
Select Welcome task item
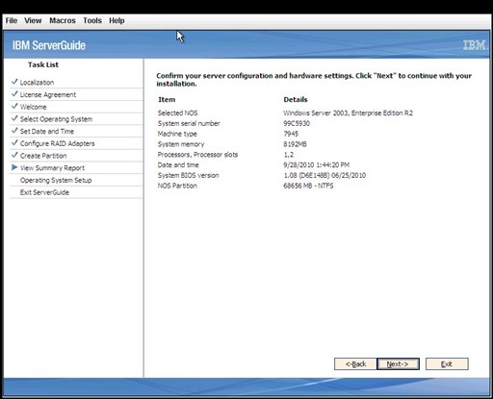point(33,107)
